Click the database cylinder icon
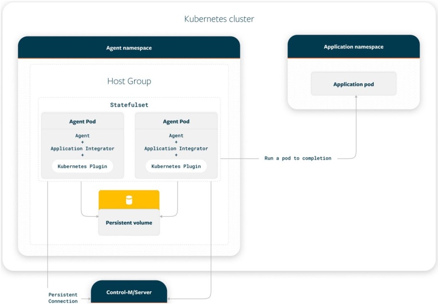This screenshot has width=438, height=304. pyautogui.click(x=129, y=200)
